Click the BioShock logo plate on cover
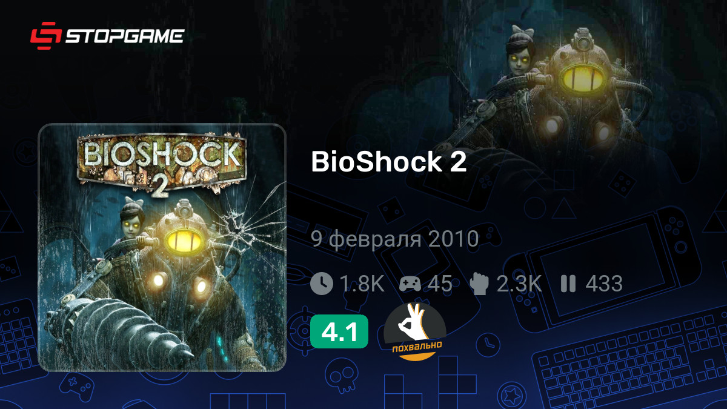727x409 pixels. click(x=162, y=162)
